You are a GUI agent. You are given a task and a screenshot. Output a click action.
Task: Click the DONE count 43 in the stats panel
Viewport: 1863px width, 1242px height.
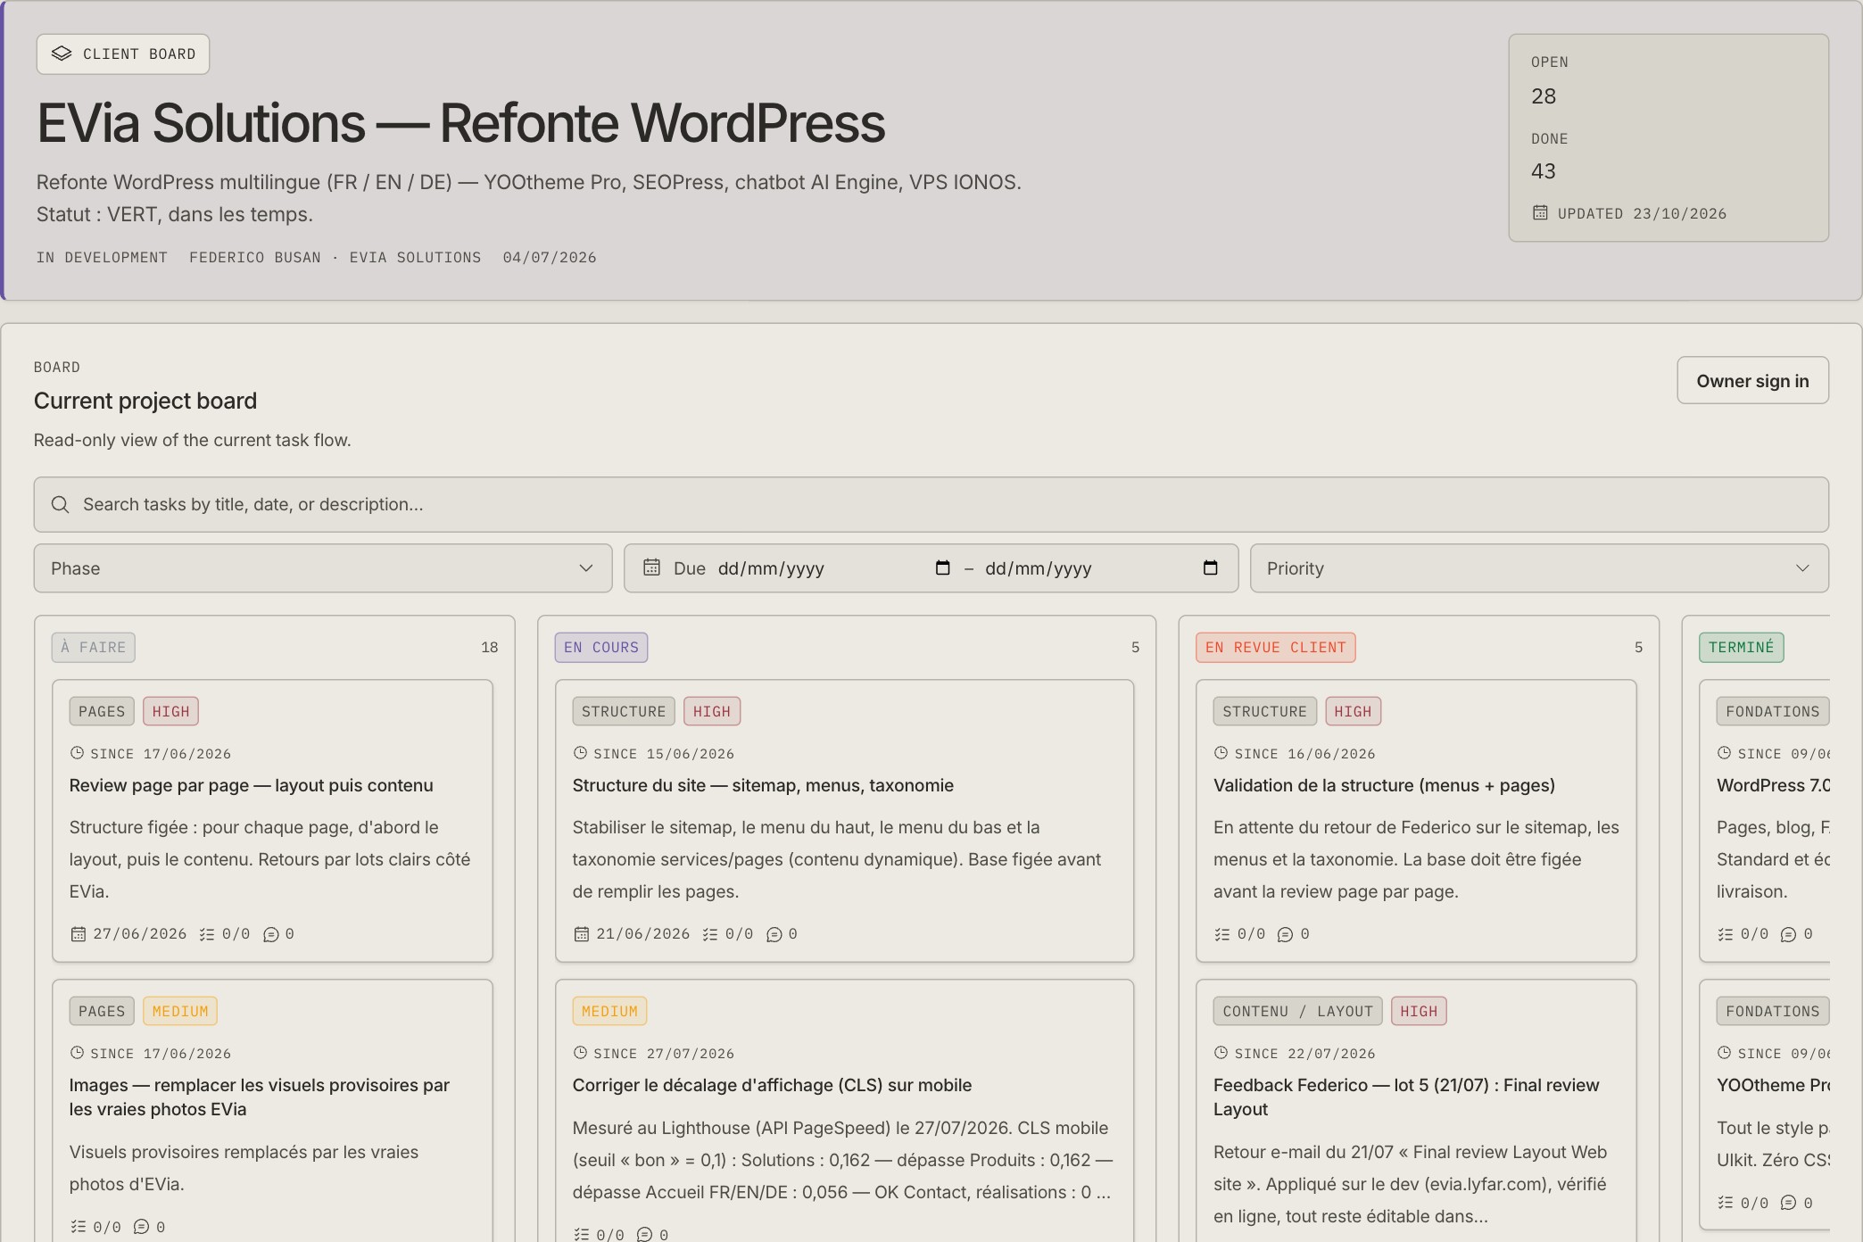tap(1544, 171)
